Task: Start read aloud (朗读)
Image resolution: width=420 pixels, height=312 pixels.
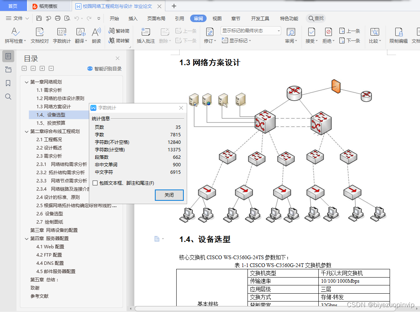Action: click(x=96, y=35)
